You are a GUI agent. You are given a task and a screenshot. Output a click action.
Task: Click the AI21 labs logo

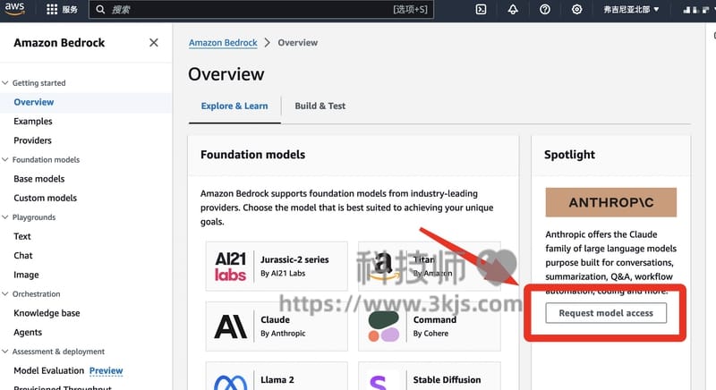pos(230,267)
